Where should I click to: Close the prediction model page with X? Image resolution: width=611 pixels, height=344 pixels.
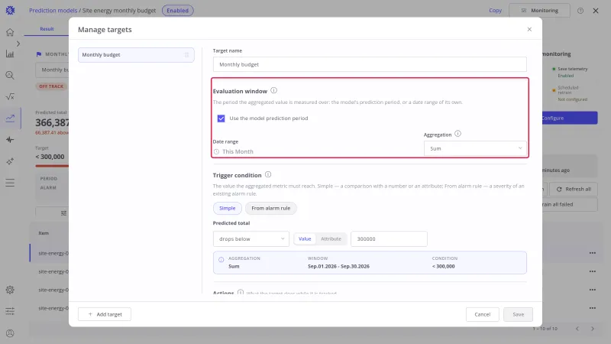point(596,11)
